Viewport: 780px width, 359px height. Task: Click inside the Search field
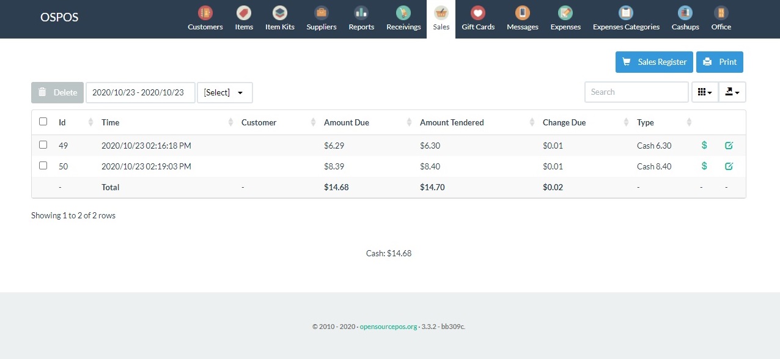[636, 92]
